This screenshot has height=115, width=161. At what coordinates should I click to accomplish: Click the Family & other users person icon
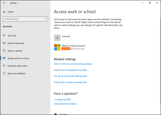click(4, 66)
